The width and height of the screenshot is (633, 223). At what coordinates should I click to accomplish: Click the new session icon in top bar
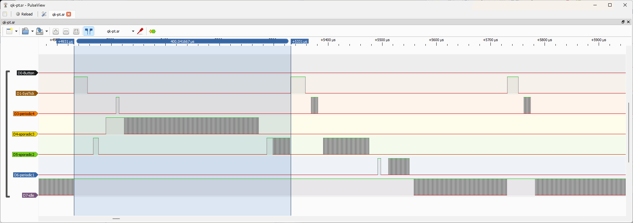(x=5, y=14)
